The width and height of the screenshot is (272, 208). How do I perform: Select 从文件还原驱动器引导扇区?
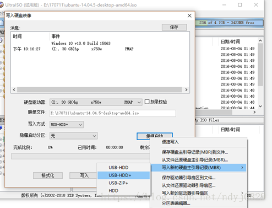[198, 185]
